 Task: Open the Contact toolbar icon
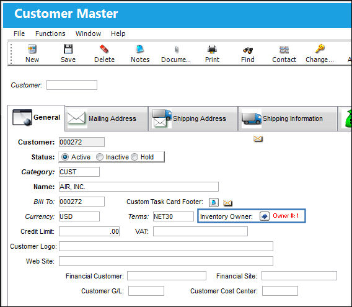click(284, 50)
